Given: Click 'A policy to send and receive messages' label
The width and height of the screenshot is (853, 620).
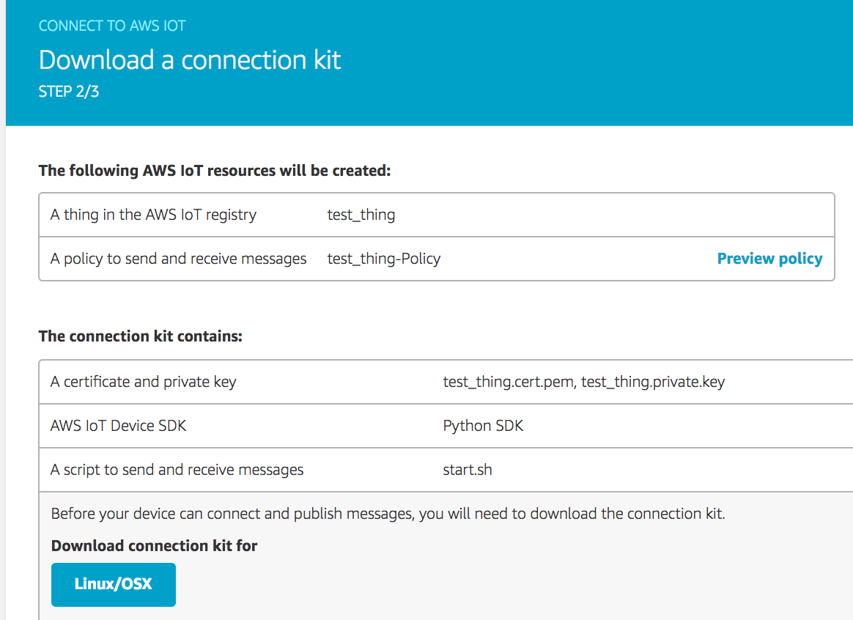Looking at the screenshot, I should tap(178, 259).
